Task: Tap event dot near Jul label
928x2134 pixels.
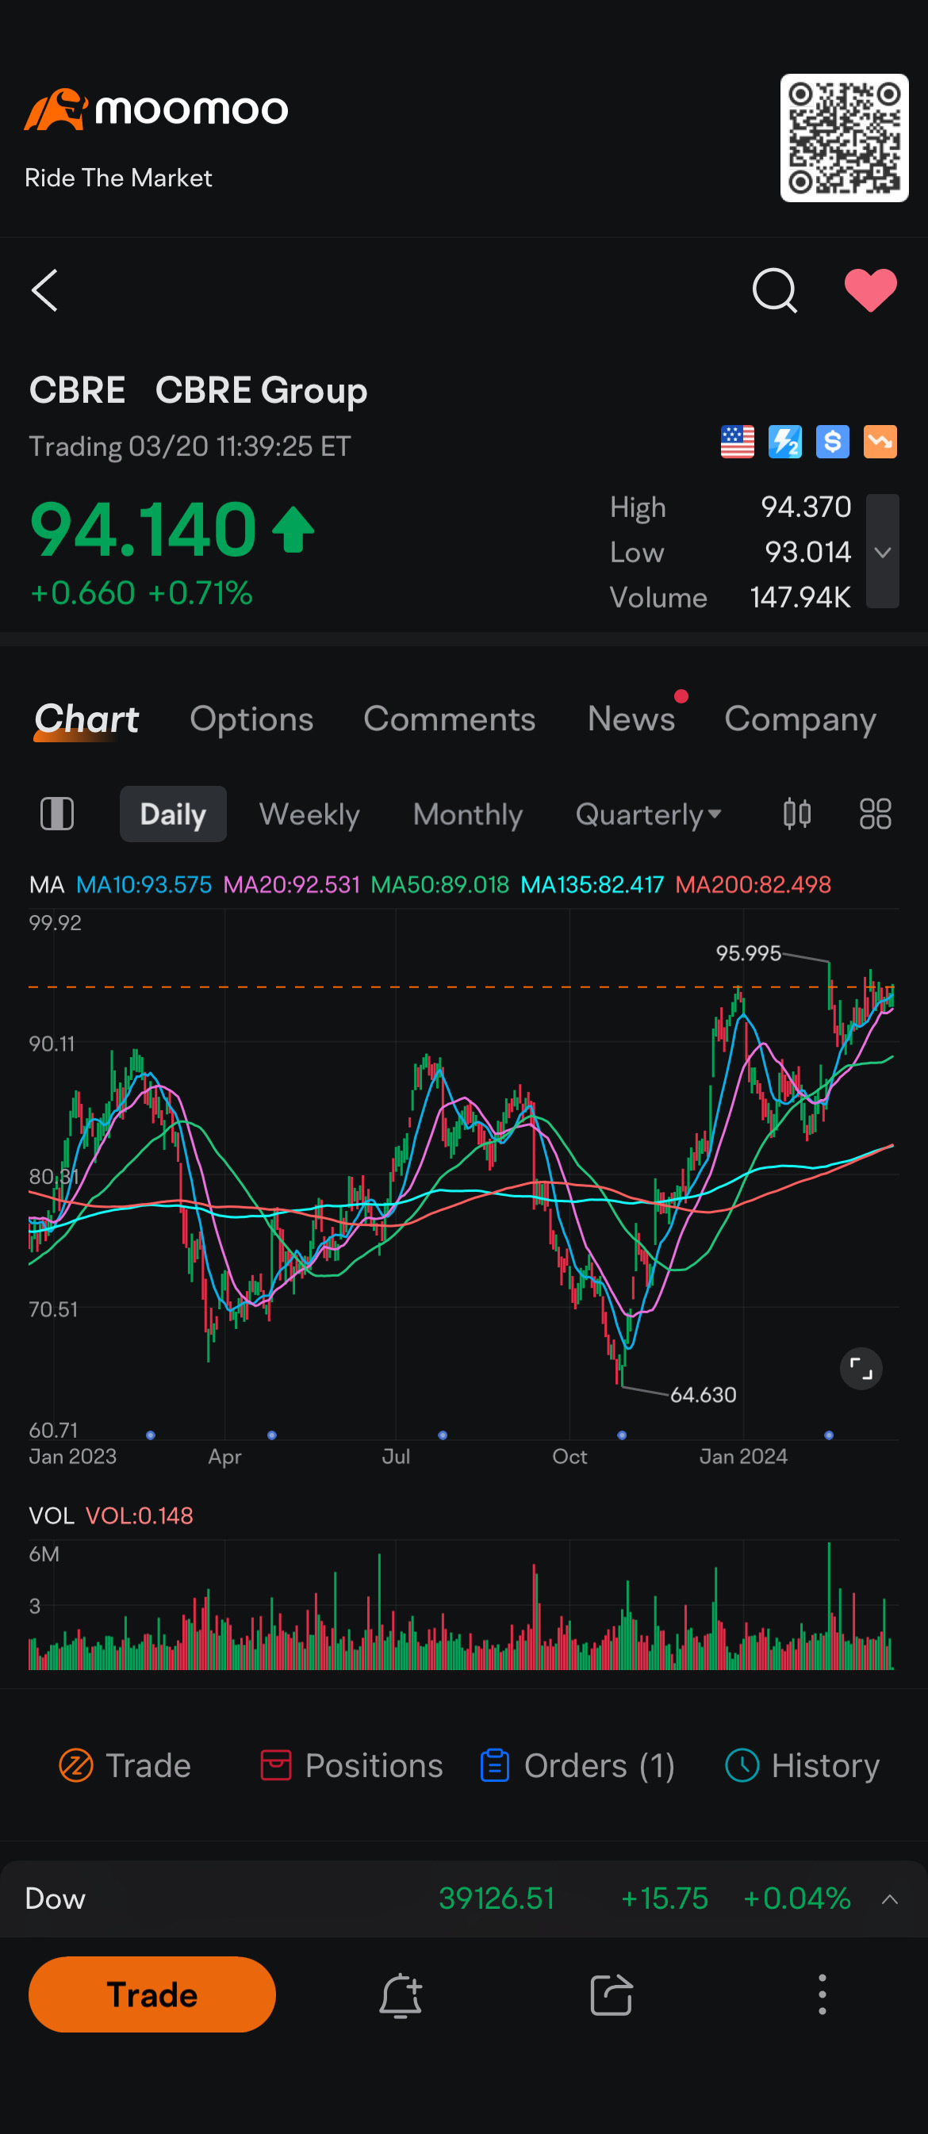Action: [443, 1435]
